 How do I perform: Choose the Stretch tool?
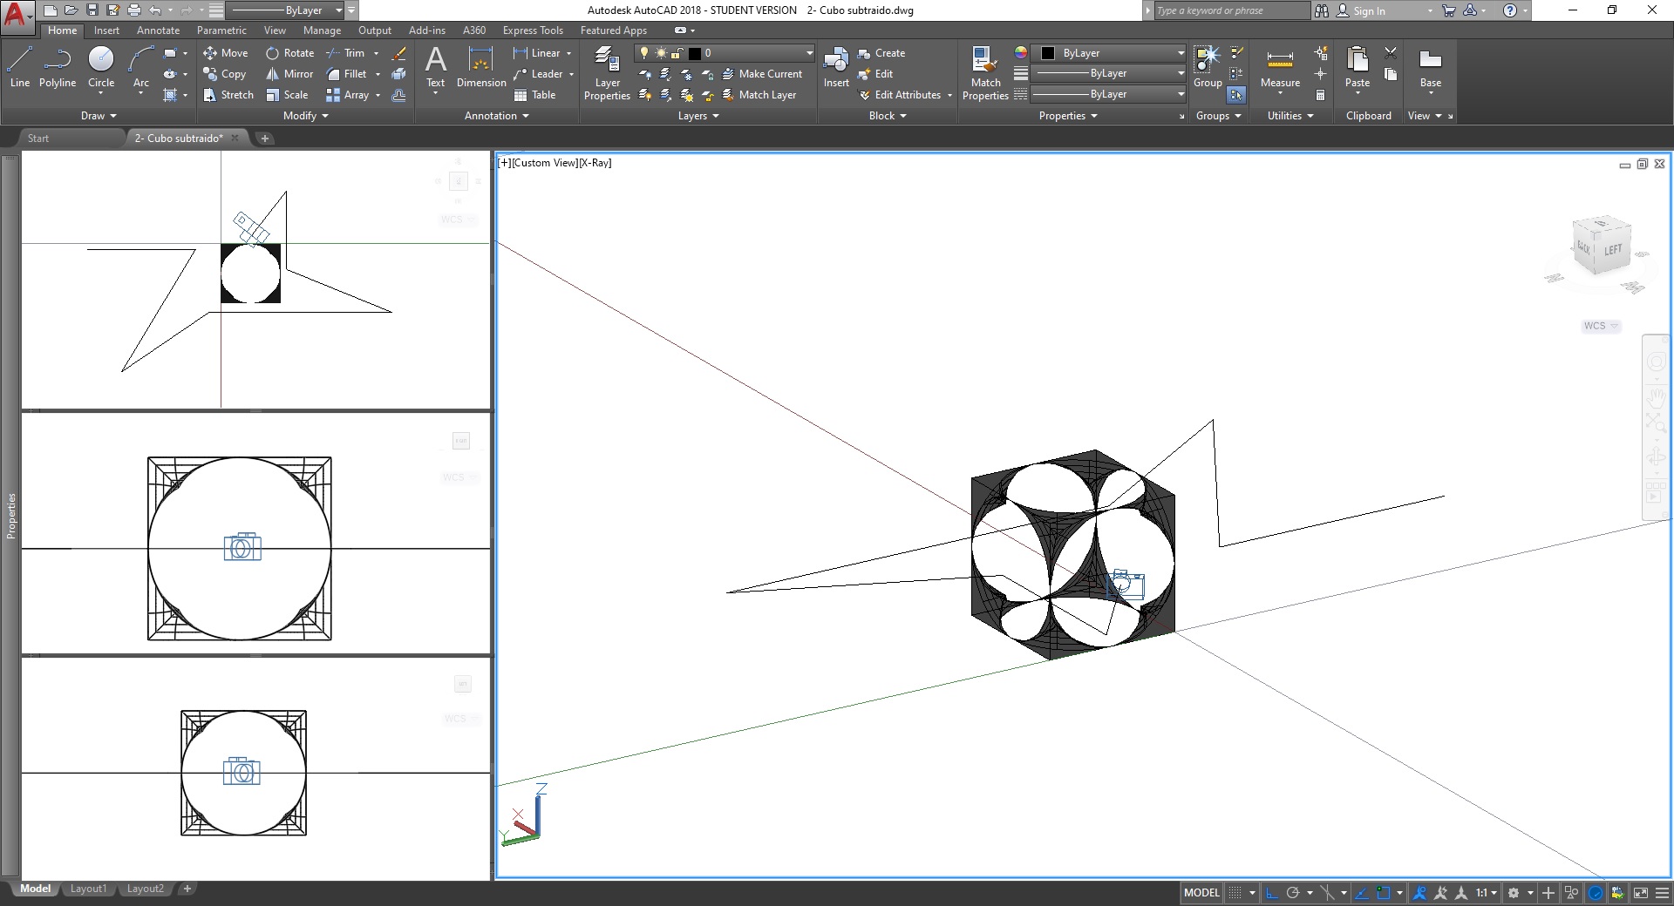tap(228, 95)
